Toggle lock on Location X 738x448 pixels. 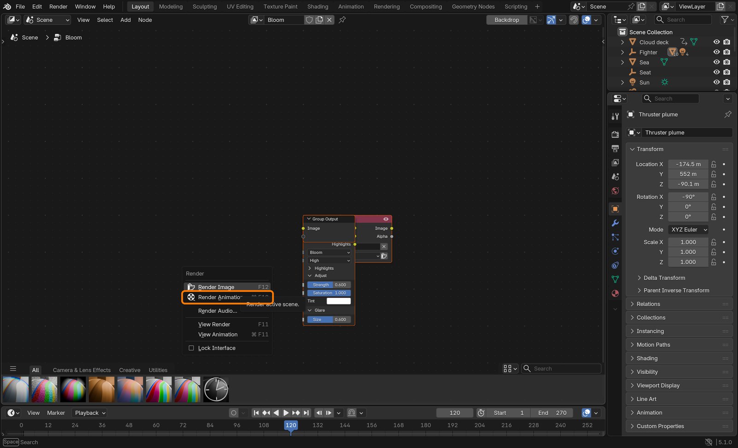[714, 164]
